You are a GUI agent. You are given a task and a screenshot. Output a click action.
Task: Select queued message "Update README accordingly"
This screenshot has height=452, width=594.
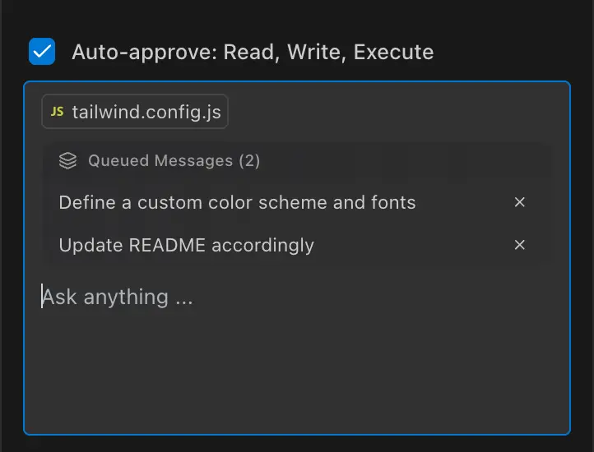pos(186,245)
